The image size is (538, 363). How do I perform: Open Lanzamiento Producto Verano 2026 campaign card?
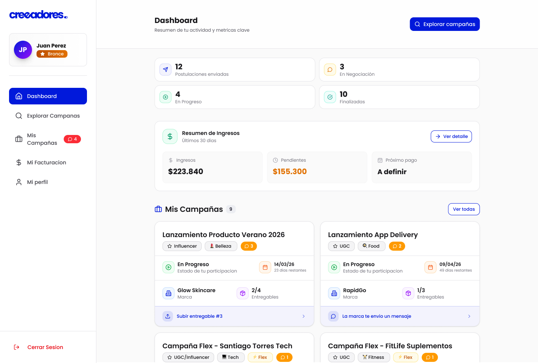pyautogui.click(x=223, y=235)
